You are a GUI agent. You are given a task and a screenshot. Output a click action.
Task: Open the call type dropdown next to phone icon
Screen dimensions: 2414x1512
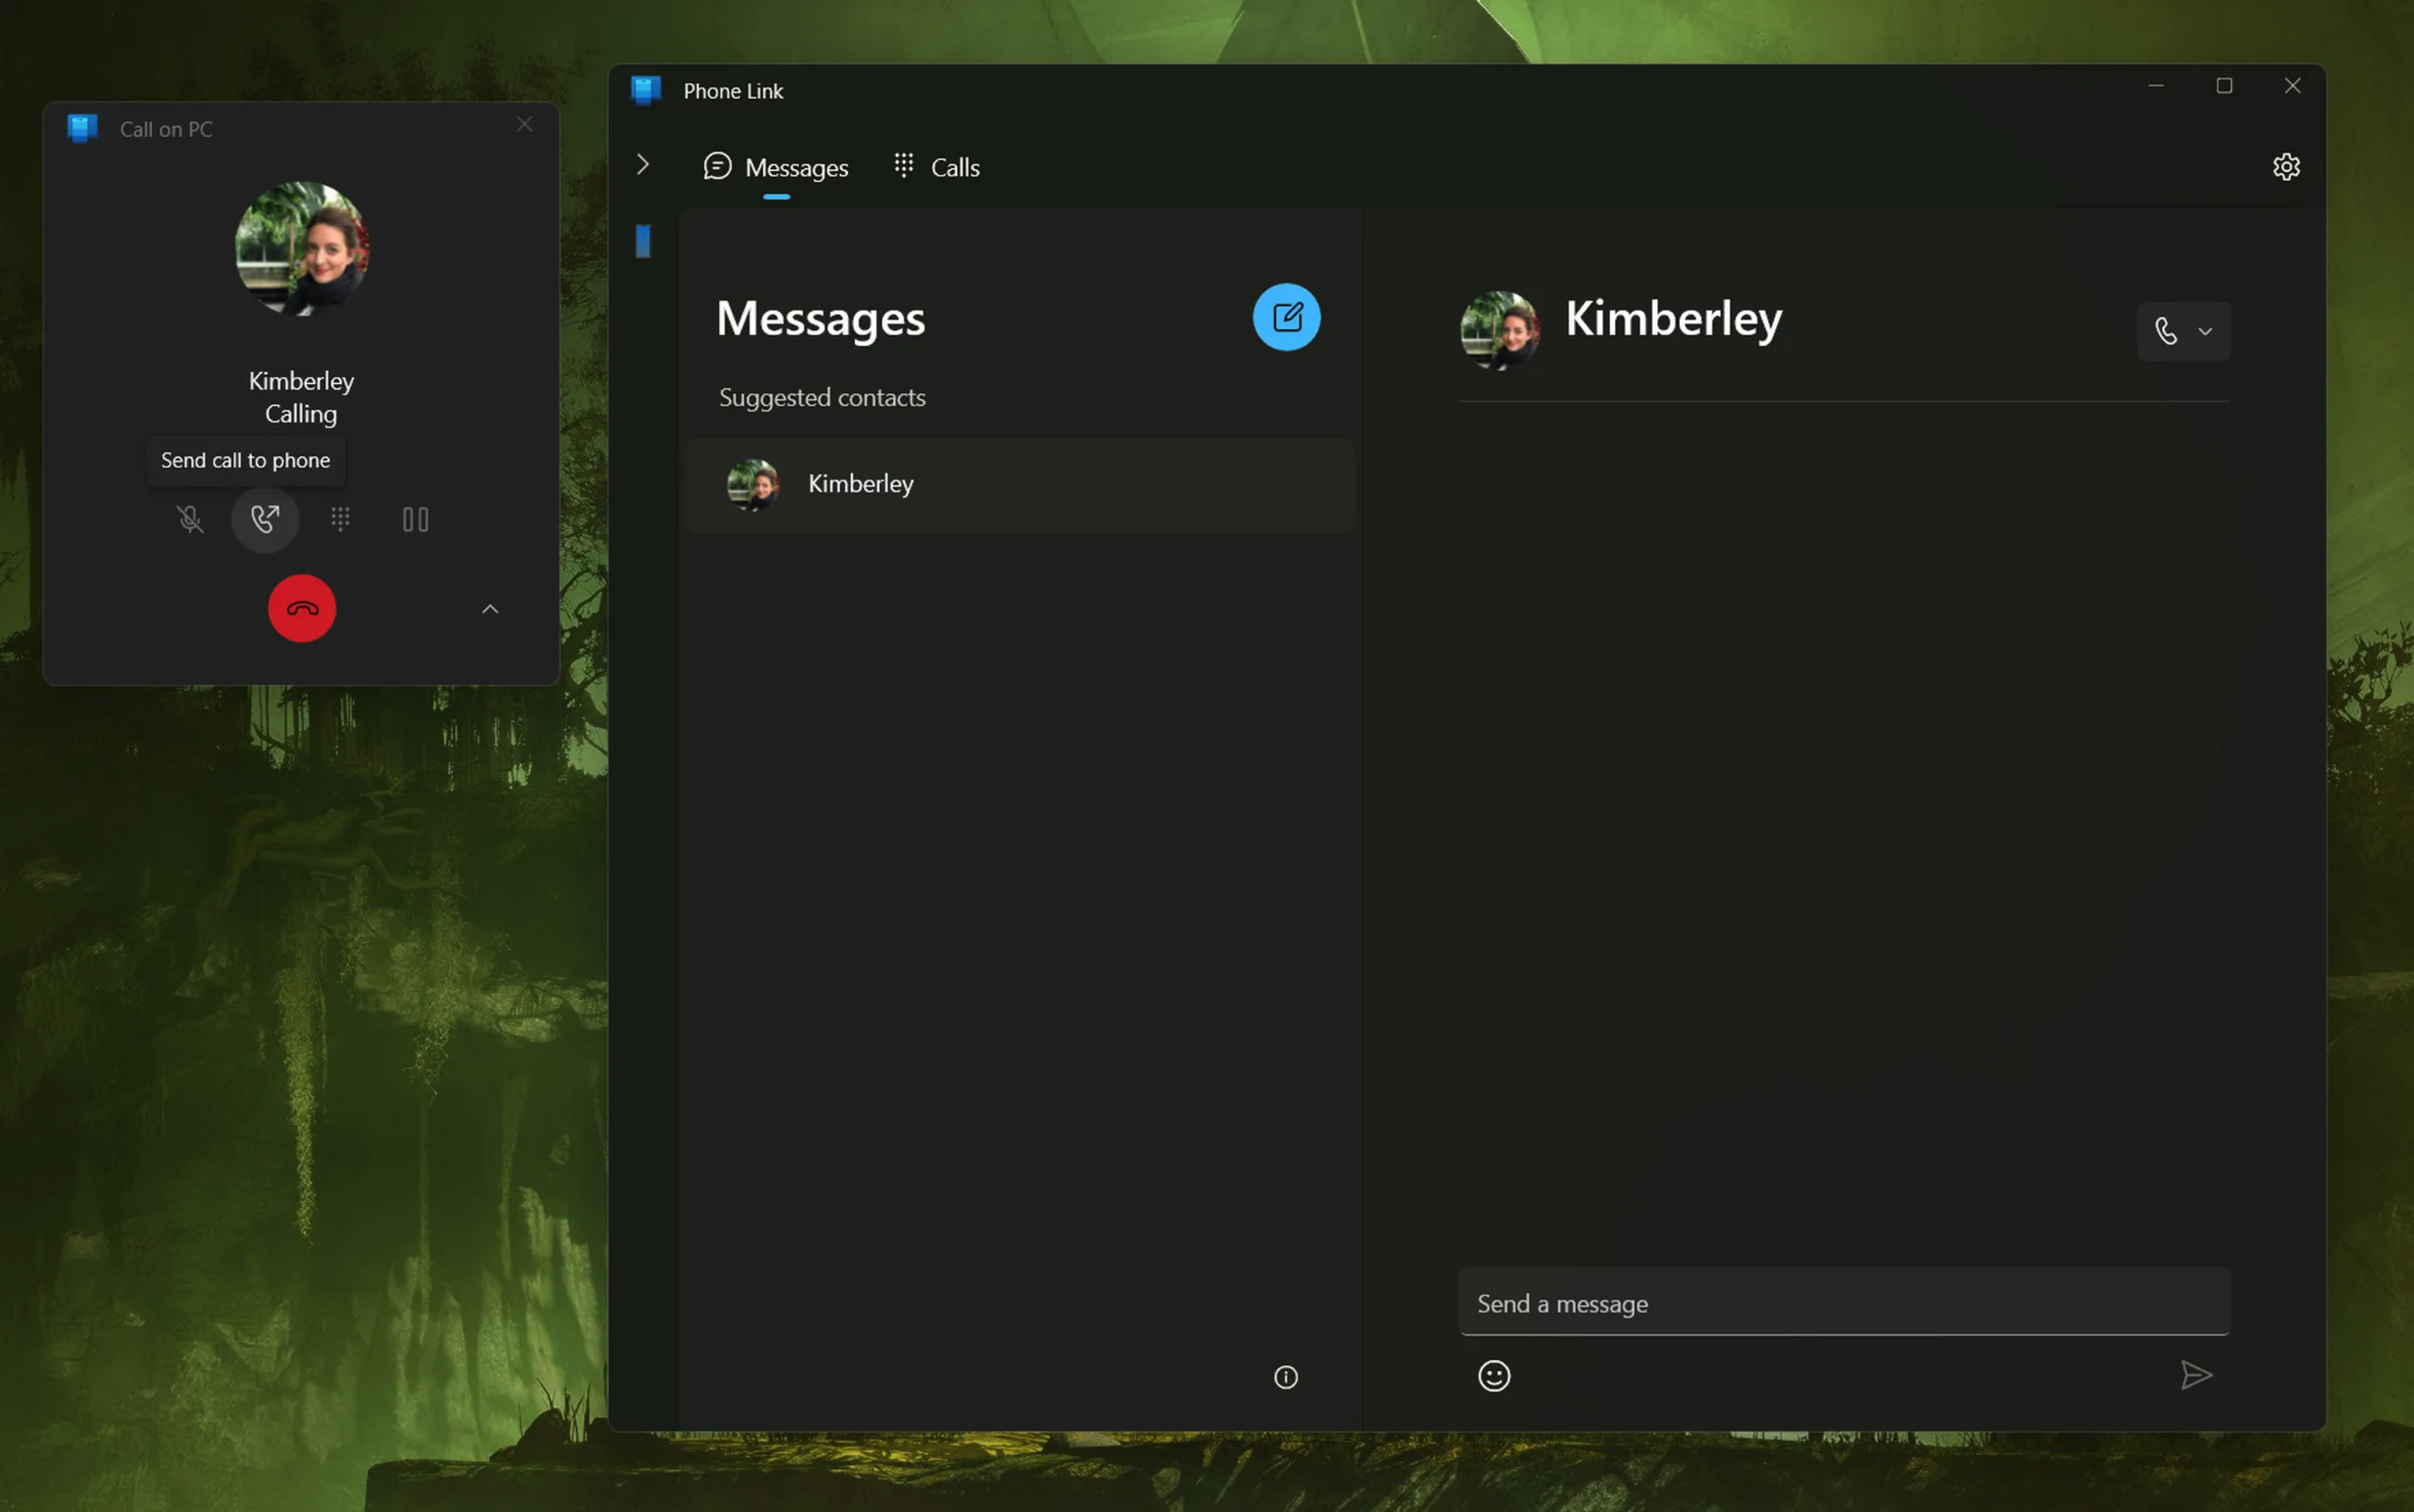(x=2205, y=331)
